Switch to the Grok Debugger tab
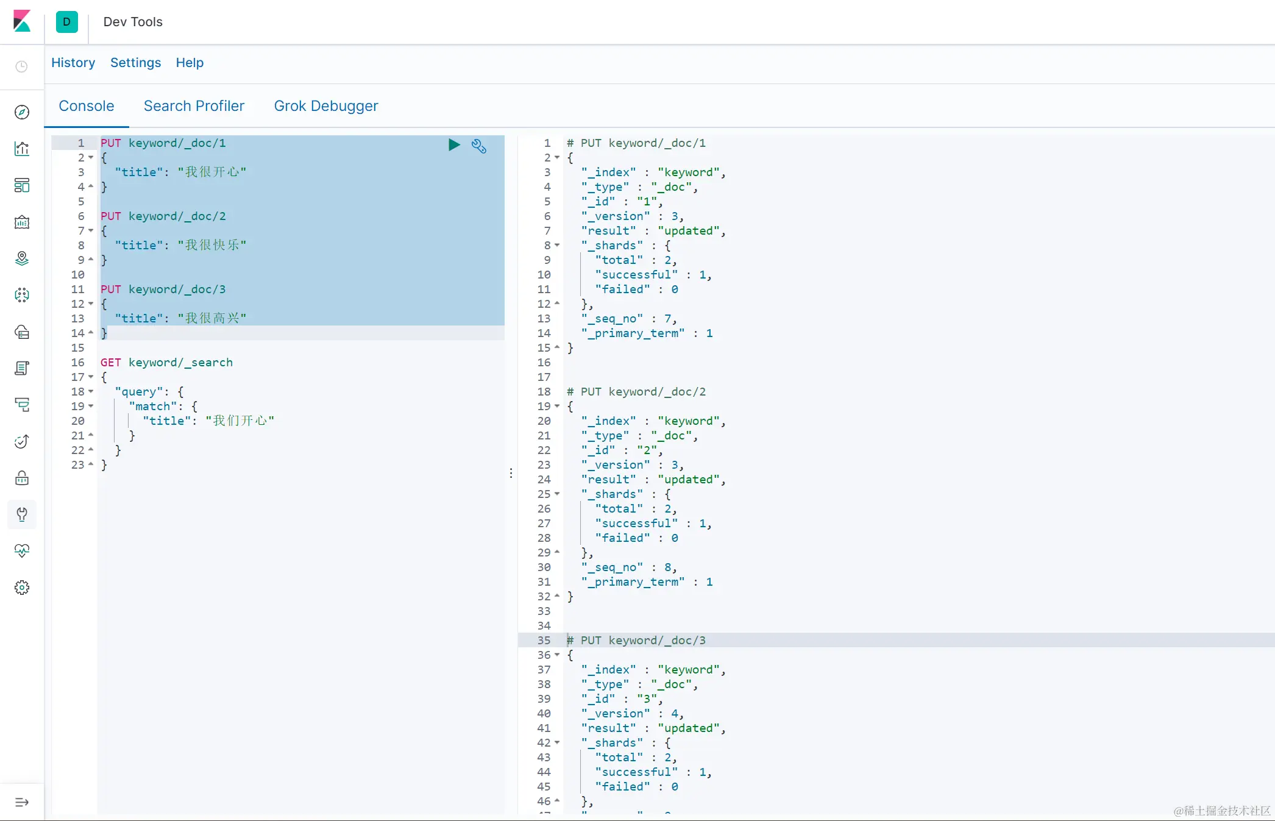The width and height of the screenshot is (1275, 821). click(326, 106)
